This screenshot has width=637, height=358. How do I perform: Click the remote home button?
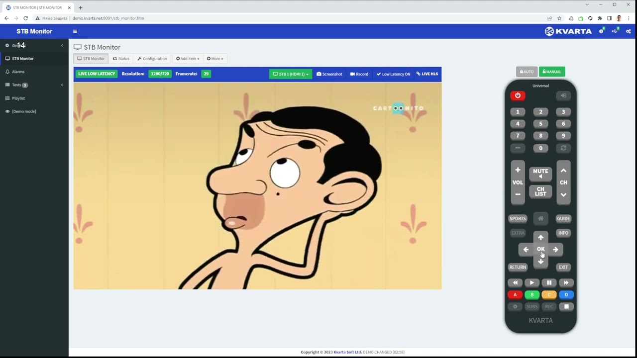pos(540,218)
